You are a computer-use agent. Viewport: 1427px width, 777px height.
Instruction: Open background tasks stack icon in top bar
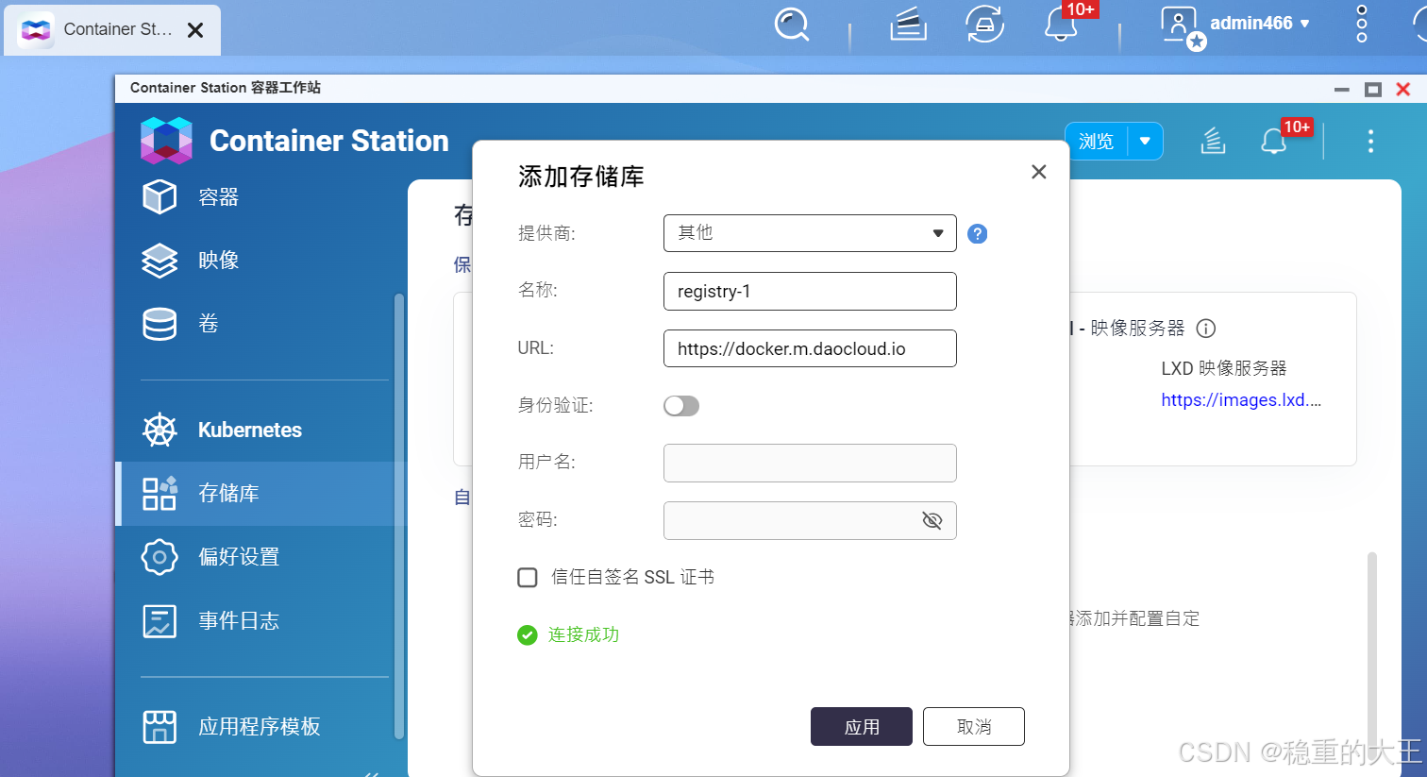click(908, 25)
